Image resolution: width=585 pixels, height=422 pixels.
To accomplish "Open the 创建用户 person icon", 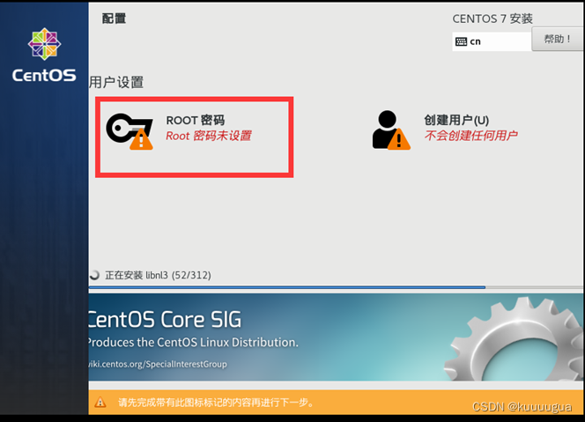I will pyautogui.click(x=391, y=130).
